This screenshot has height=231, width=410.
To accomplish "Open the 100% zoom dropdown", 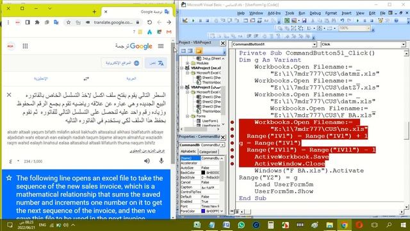I will click(x=368, y=28).
